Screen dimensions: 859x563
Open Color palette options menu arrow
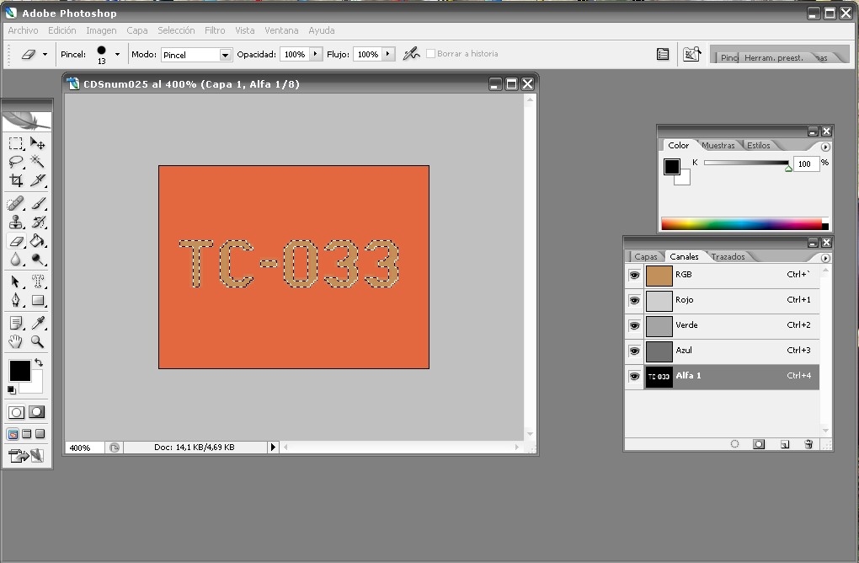tap(825, 147)
